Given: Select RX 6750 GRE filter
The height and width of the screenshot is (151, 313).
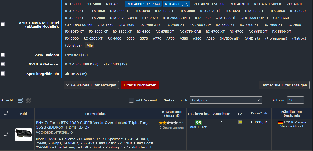Looking at the screenshot, I should click(190, 32).
